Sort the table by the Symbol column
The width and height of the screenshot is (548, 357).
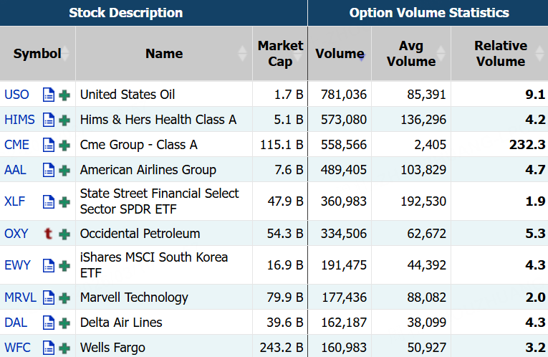pos(37,54)
